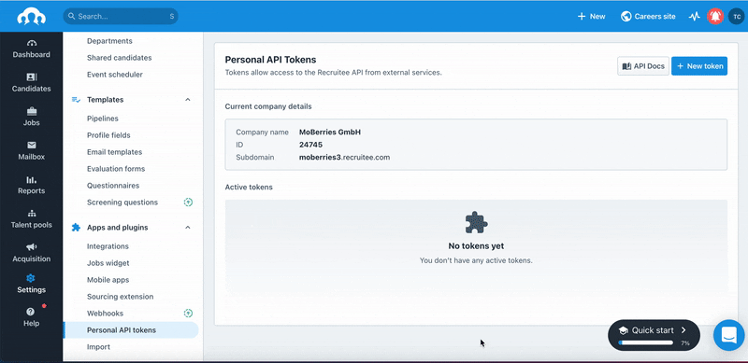Open Webhooks page
The image size is (748, 363).
(105, 313)
